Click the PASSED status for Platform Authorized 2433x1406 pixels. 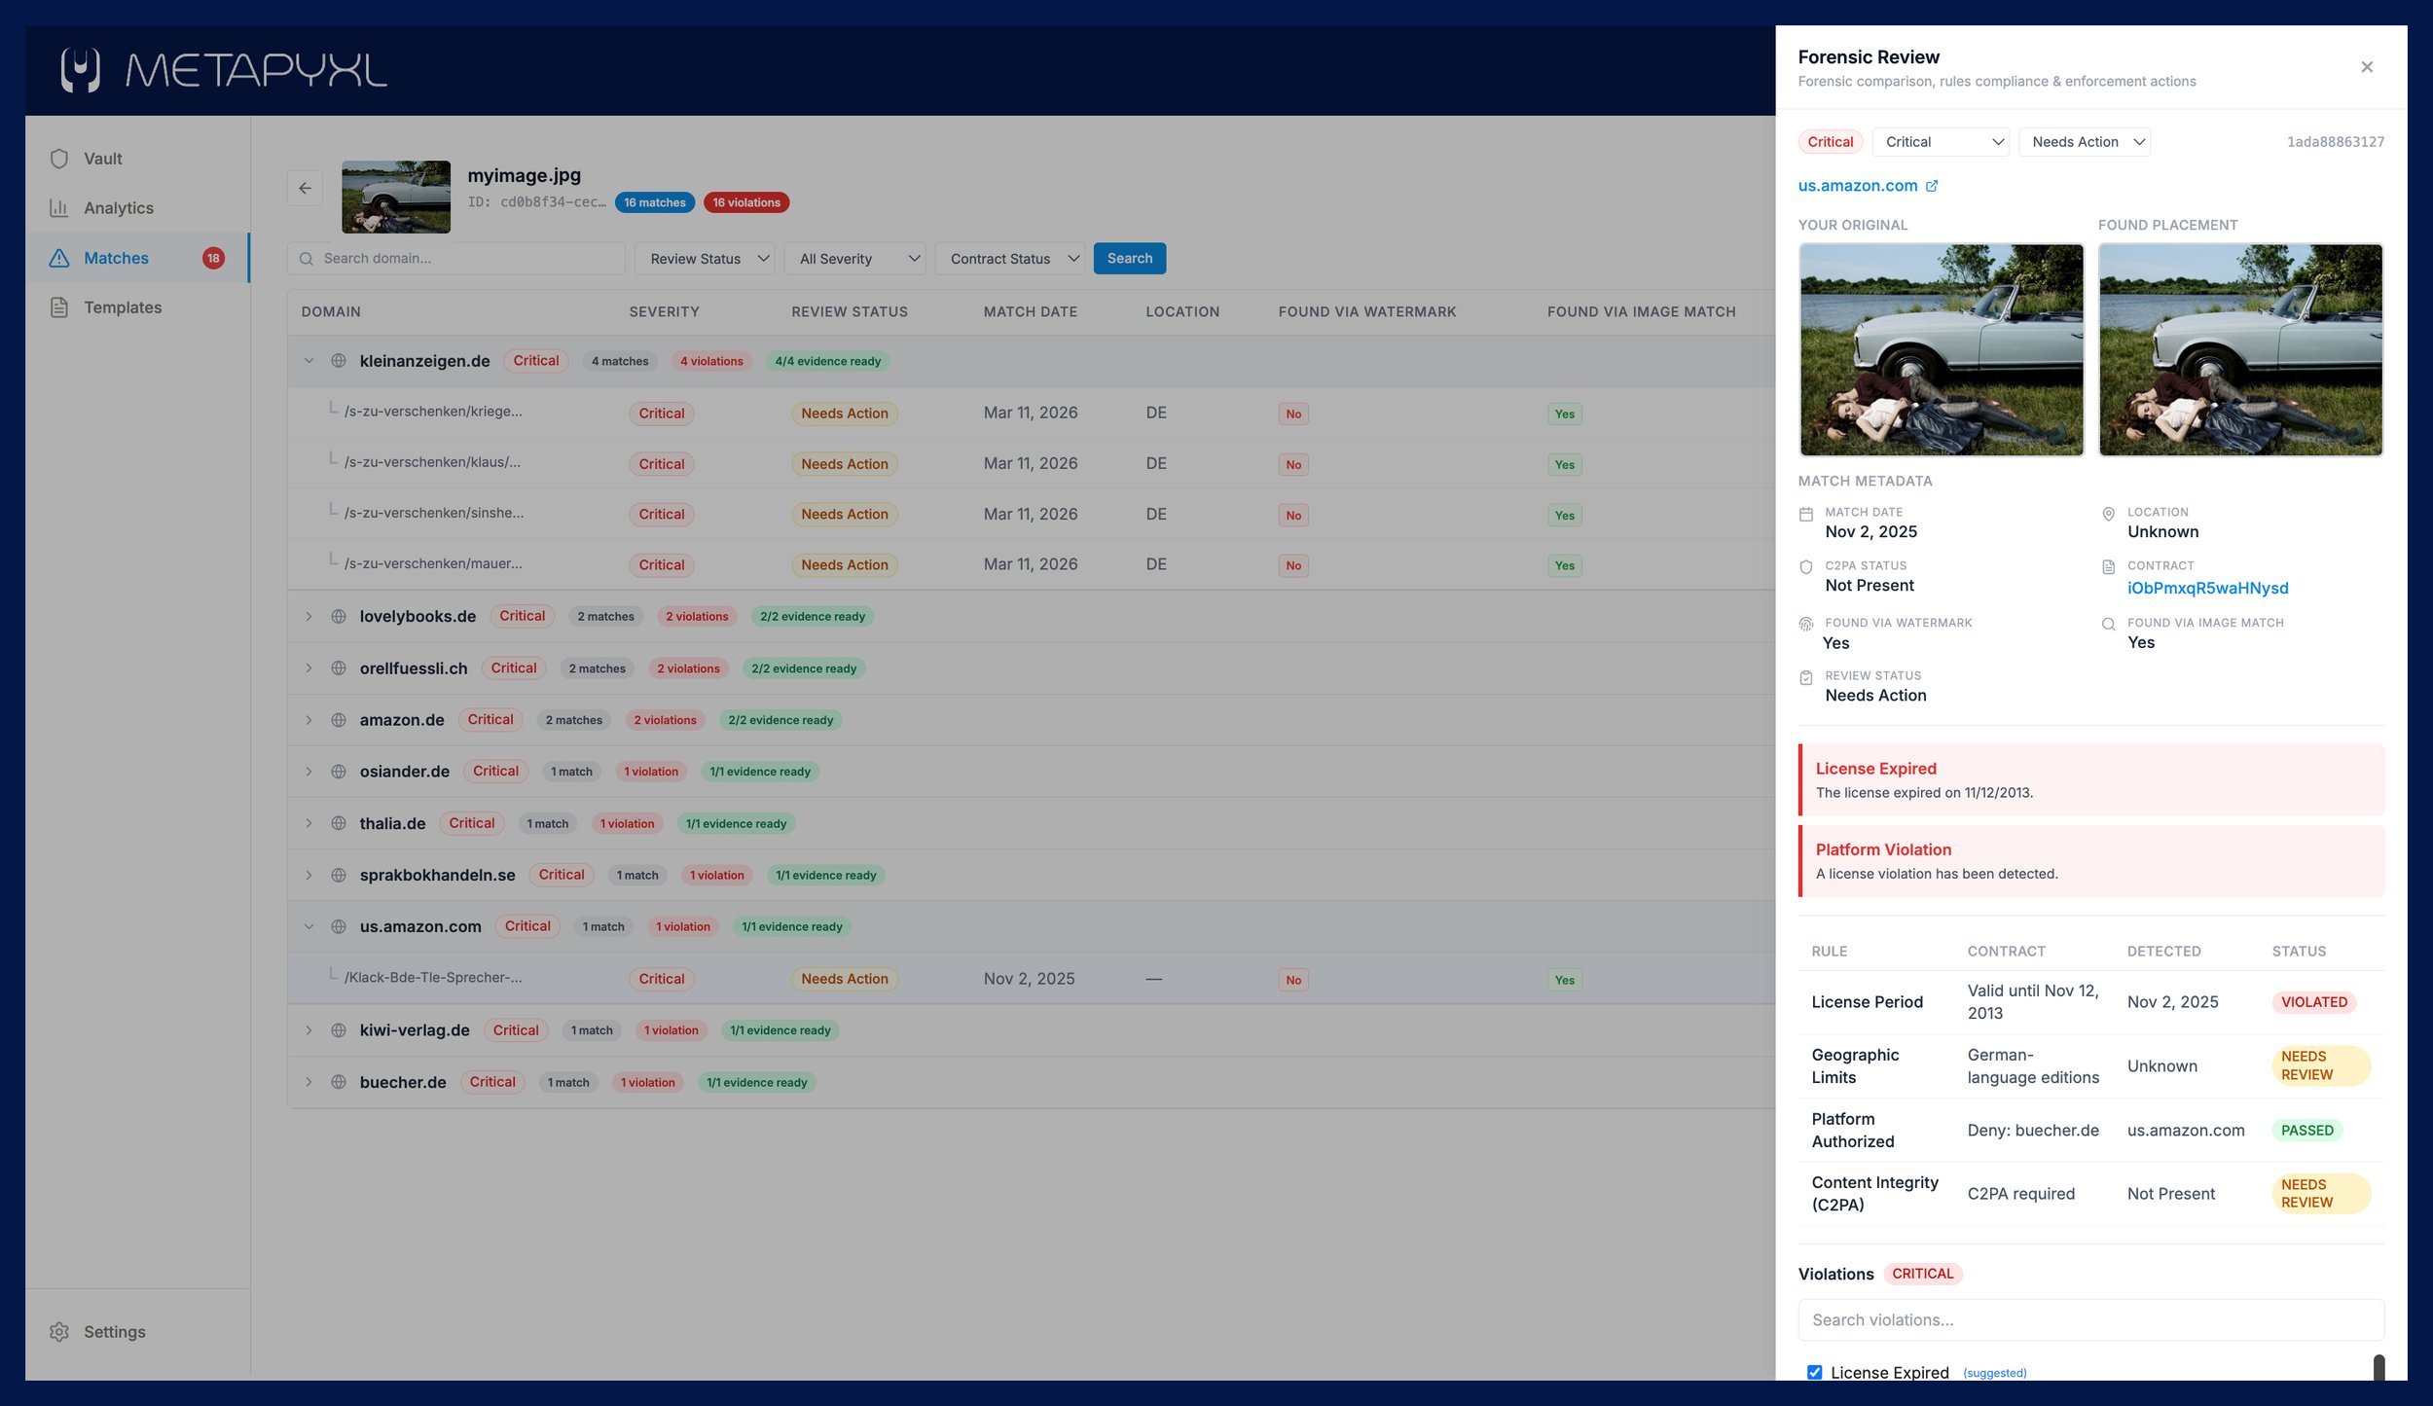coord(2306,1131)
